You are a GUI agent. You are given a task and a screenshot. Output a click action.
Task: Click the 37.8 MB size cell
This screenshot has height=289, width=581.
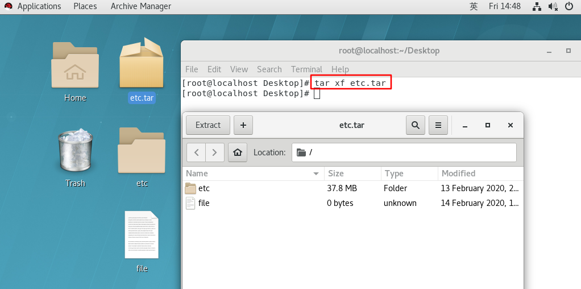[x=342, y=188]
